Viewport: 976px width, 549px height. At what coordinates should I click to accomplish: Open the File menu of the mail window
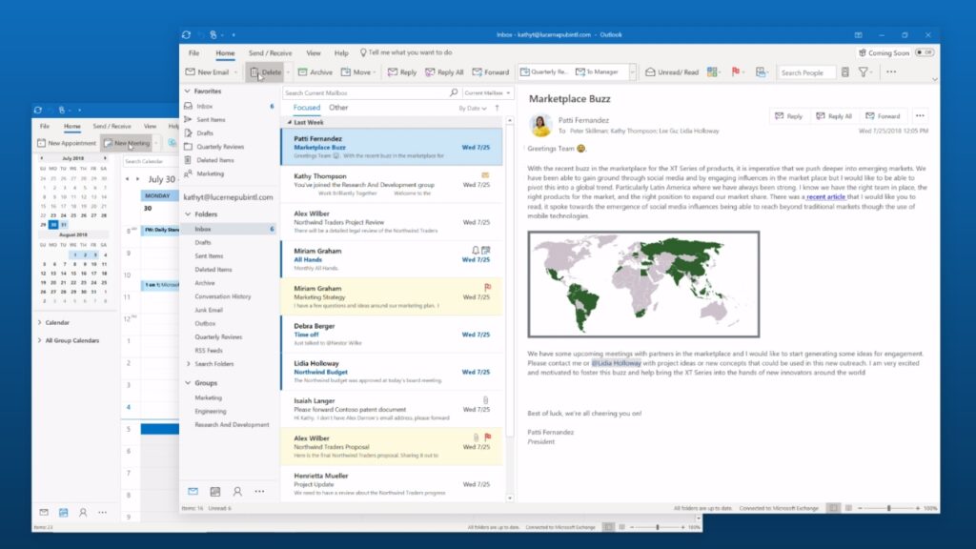pyautogui.click(x=194, y=53)
